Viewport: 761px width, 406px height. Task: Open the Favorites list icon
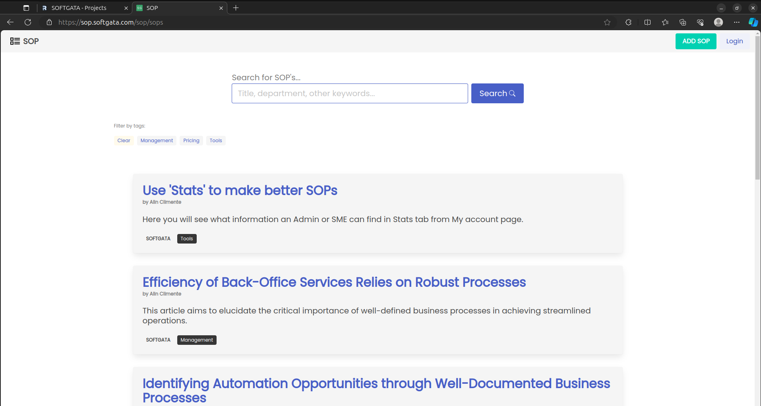pyautogui.click(x=665, y=22)
